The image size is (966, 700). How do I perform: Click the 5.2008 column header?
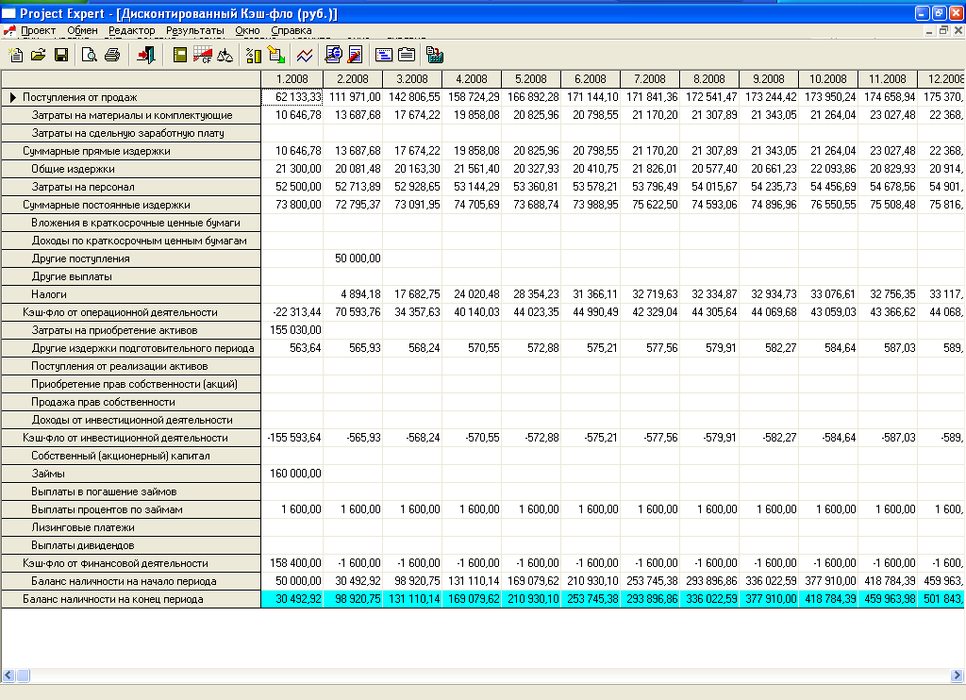529,79
